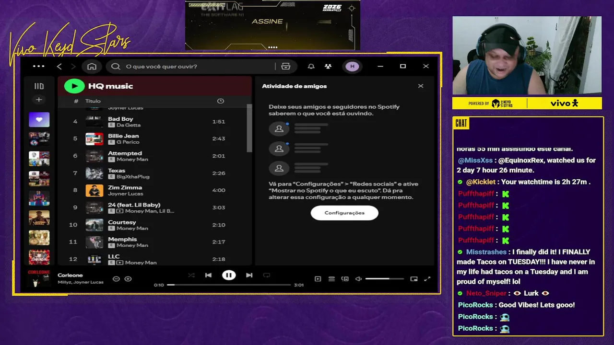Toggle shuffle mode
614x345 pixels.
click(191, 275)
